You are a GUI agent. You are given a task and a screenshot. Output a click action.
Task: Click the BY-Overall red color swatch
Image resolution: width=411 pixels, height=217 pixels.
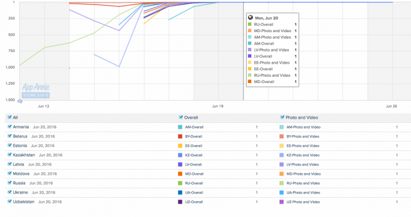[x=180, y=136]
